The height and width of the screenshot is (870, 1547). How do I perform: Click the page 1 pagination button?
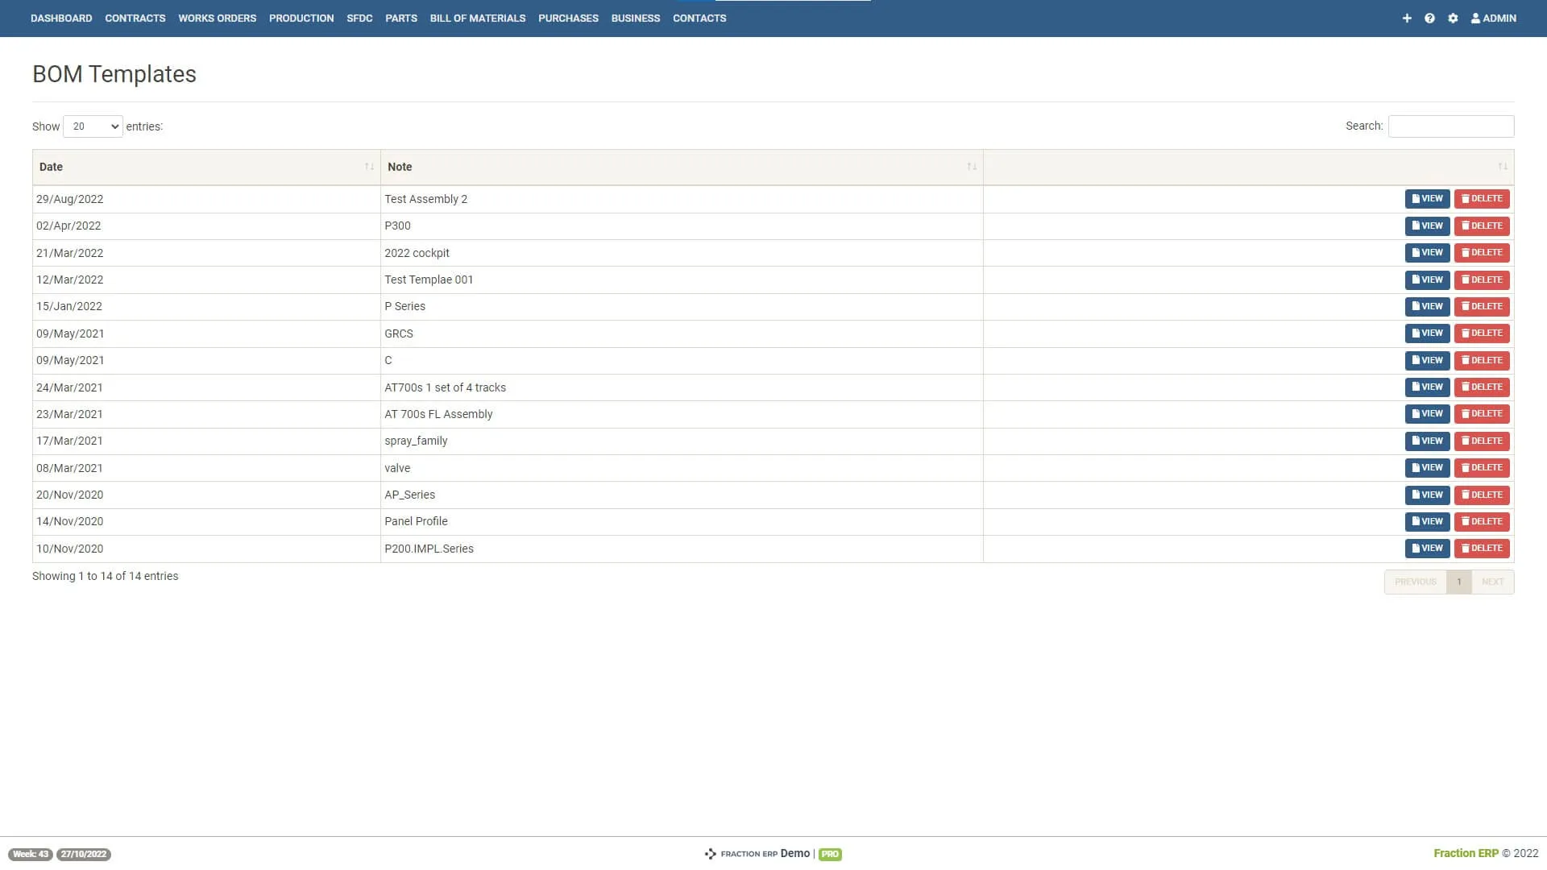(x=1459, y=582)
